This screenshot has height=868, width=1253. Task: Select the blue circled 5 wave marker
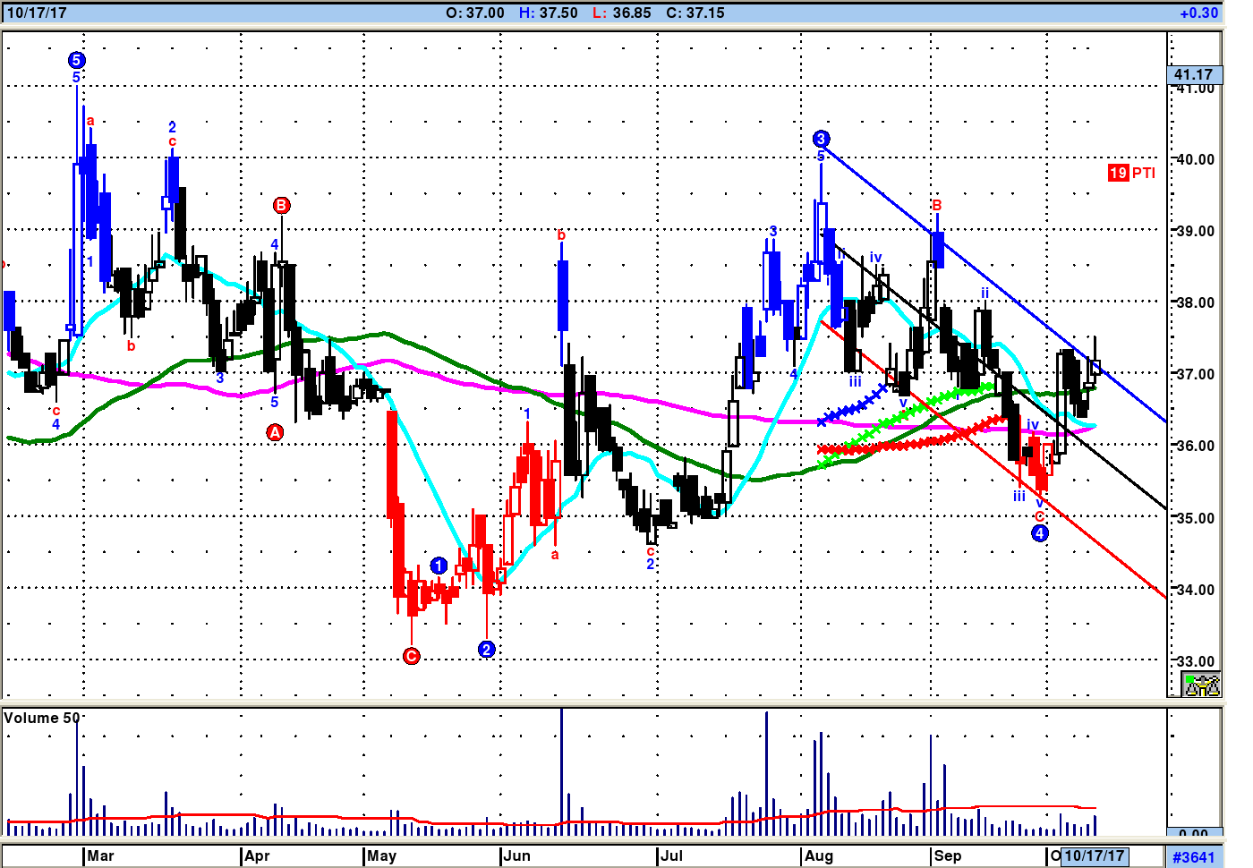pos(76,60)
